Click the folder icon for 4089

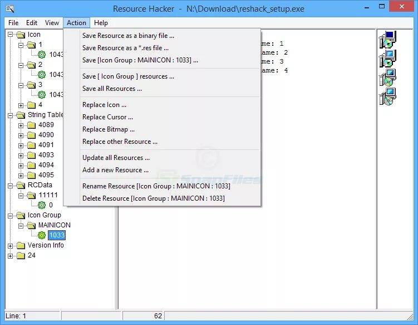(31, 125)
